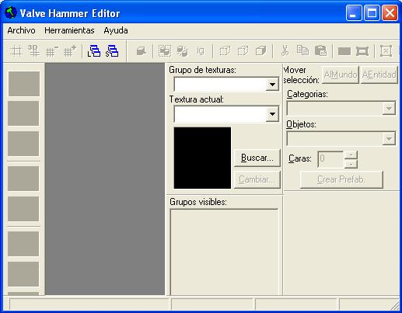Click the larger grid size icon
Screen dimensions: 402x313
point(69,51)
